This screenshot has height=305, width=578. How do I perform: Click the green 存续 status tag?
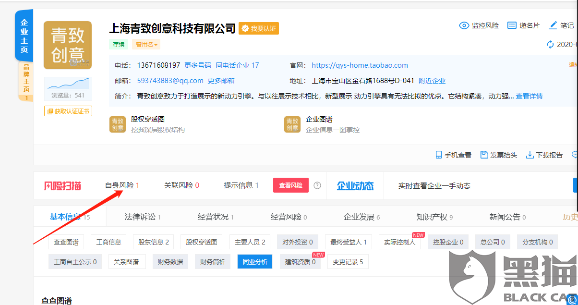click(119, 45)
